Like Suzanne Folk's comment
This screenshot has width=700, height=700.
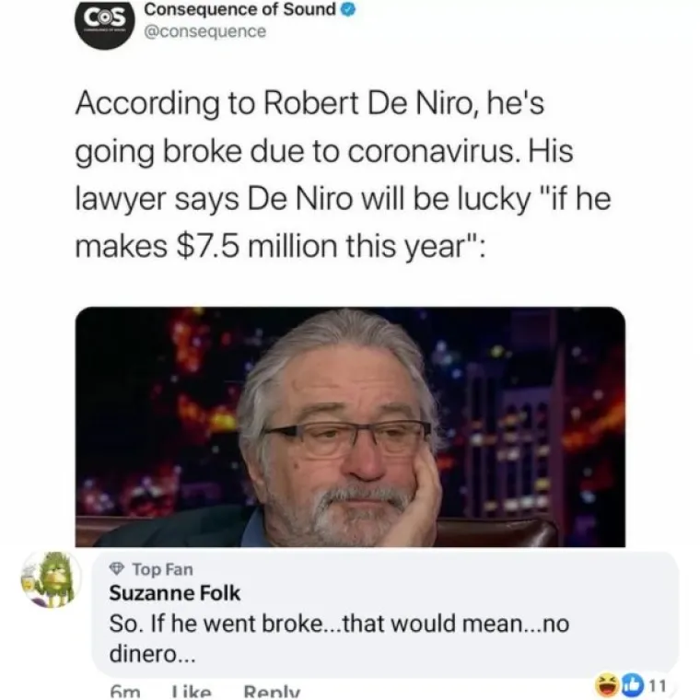tap(192, 693)
